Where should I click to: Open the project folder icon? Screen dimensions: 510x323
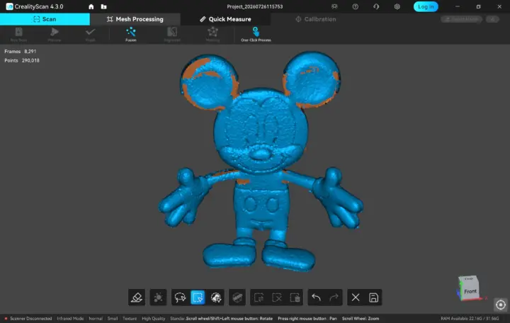click(x=103, y=6)
